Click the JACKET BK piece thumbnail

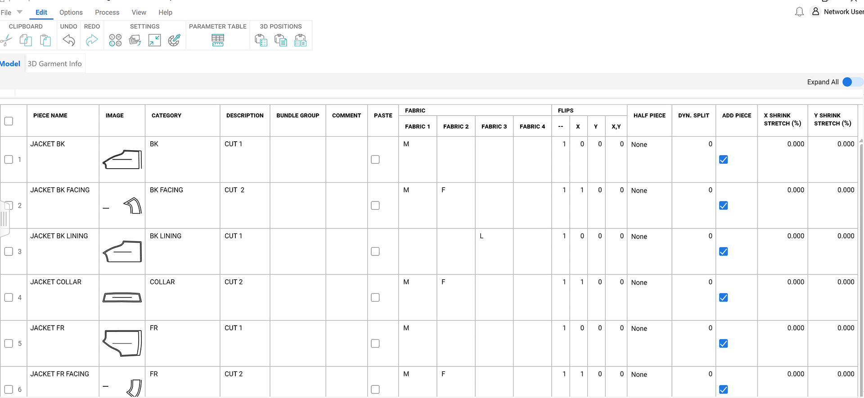coord(122,160)
